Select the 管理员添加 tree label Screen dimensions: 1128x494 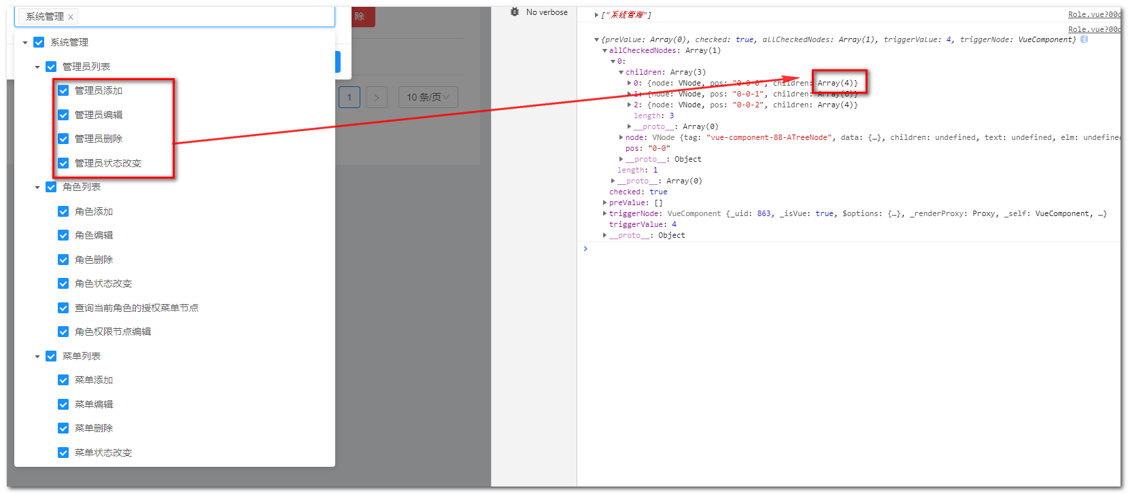[99, 90]
